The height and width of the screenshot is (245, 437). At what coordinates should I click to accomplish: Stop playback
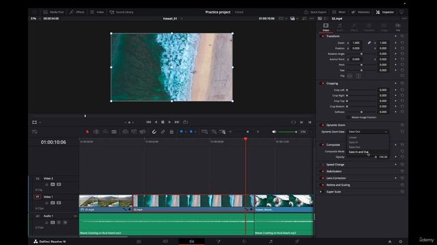[163, 122]
